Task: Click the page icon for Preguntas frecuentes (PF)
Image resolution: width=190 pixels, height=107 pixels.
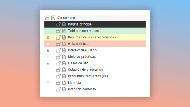Action: point(64,76)
